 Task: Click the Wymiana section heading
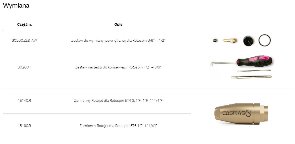pos(16,6)
